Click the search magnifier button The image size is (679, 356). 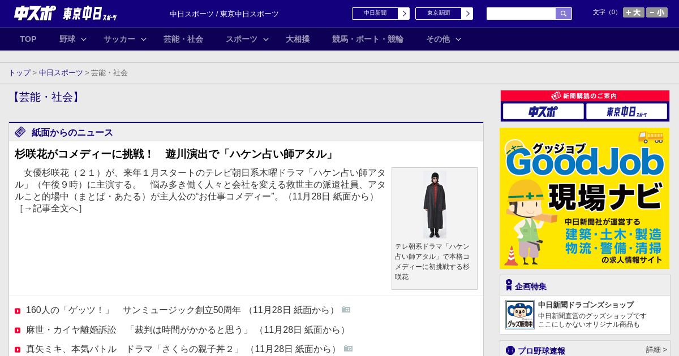pyautogui.click(x=564, y=14)
